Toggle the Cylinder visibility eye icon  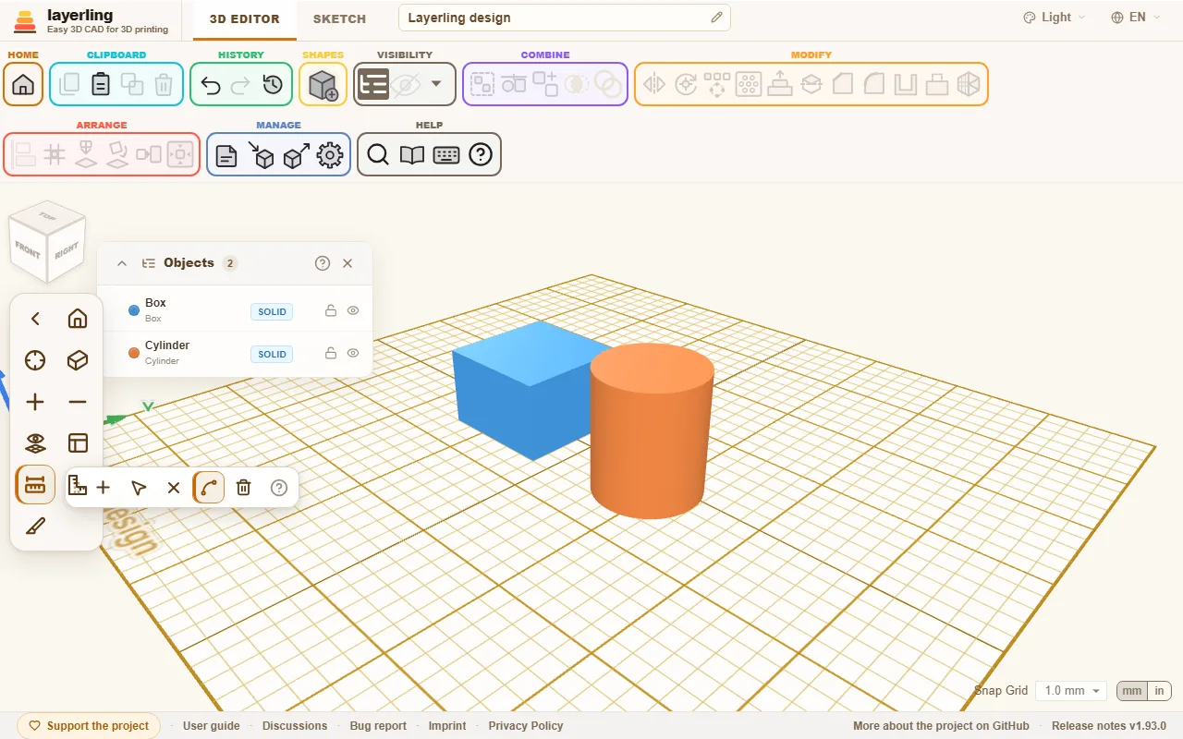[x=353, y=353]
